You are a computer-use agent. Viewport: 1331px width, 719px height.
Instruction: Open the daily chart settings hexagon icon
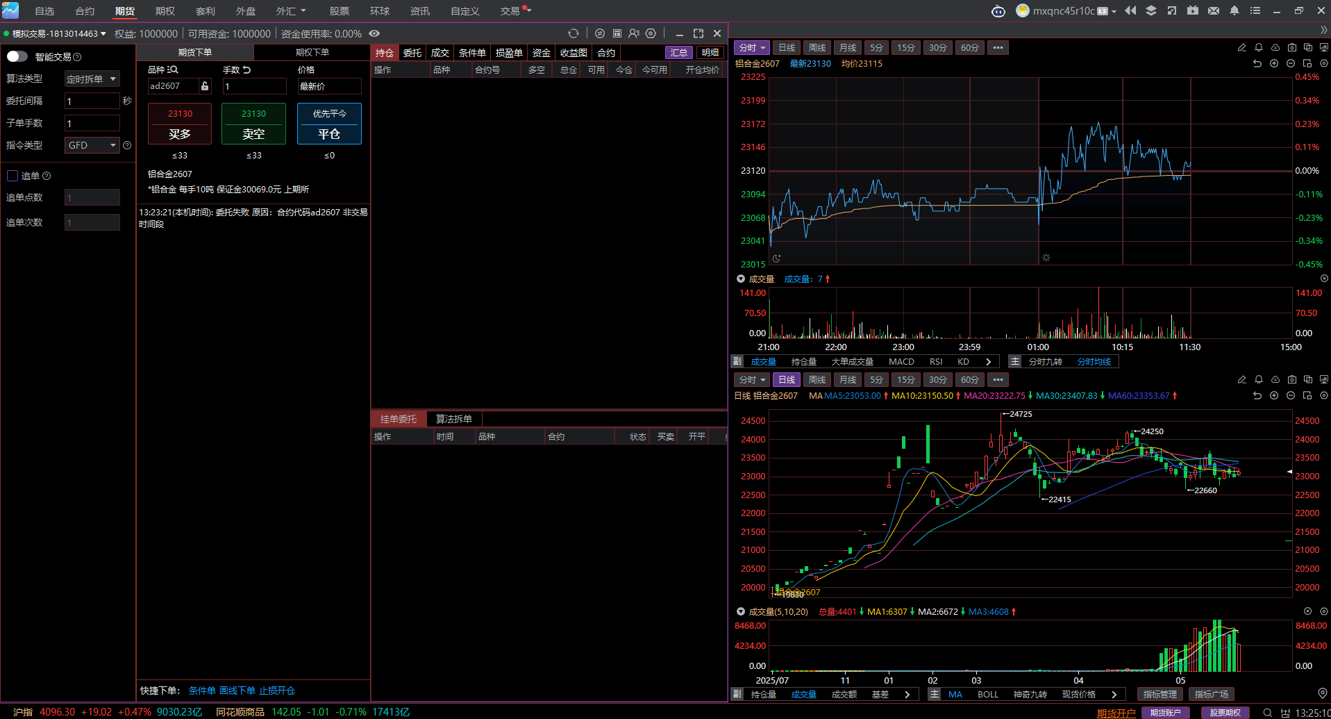(x=1324, y=395)
